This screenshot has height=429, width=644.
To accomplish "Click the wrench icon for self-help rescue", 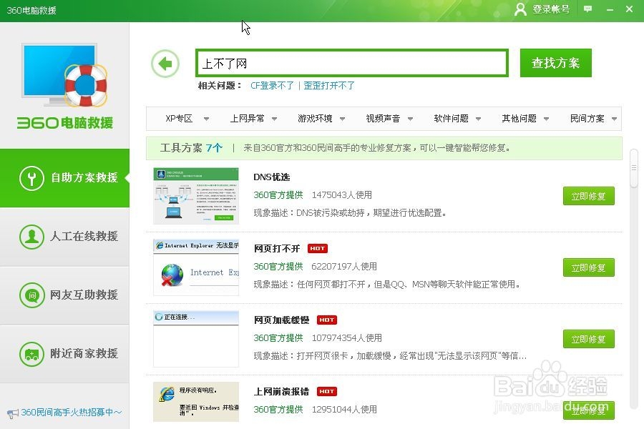I will click(x=31, y=178).
